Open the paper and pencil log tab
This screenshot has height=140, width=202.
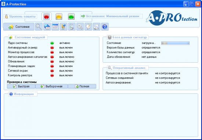(88, 27)
